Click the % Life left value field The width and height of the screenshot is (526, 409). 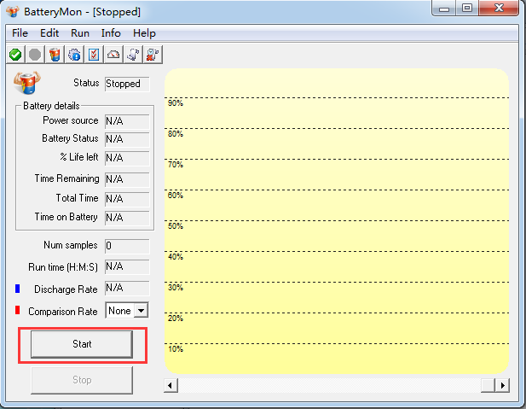(127, 158)
